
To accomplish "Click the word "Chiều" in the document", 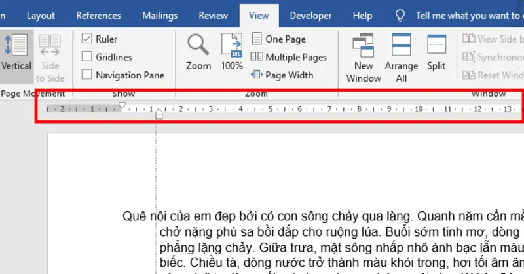I will 206,263.
